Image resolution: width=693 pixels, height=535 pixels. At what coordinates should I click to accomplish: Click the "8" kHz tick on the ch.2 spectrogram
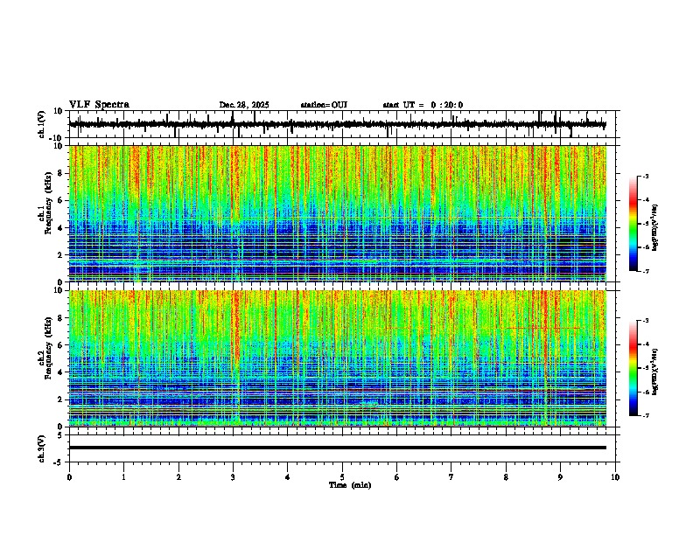pyautogui.click(x=60, y=318)
